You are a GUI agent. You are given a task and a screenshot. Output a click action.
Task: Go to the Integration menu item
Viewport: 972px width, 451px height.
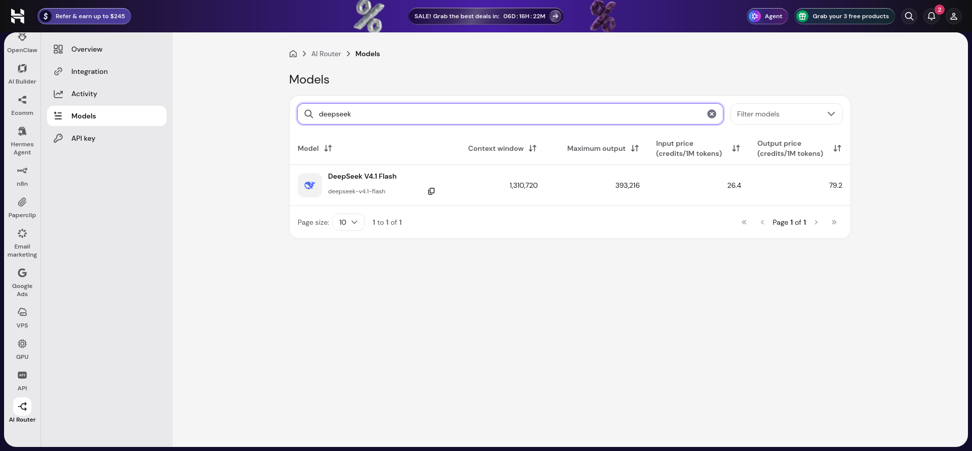[x=107, y=71]
